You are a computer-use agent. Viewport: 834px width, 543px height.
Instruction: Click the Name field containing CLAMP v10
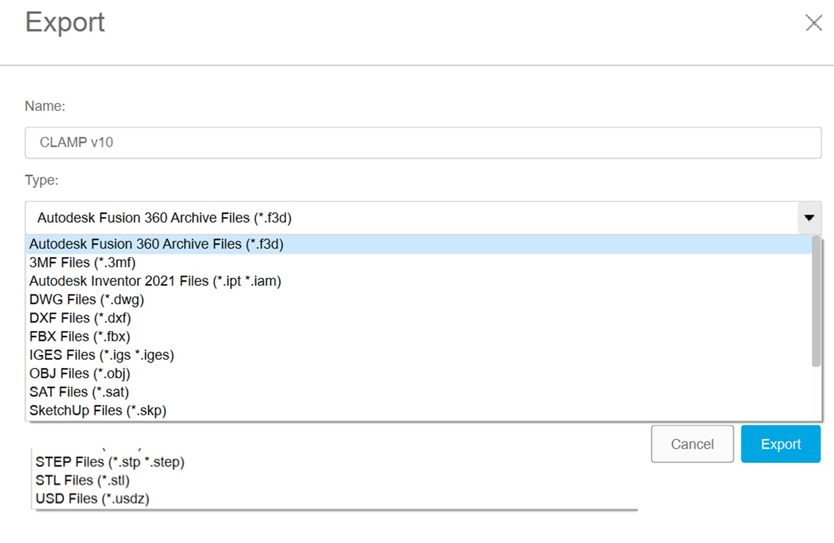[423, 143]
